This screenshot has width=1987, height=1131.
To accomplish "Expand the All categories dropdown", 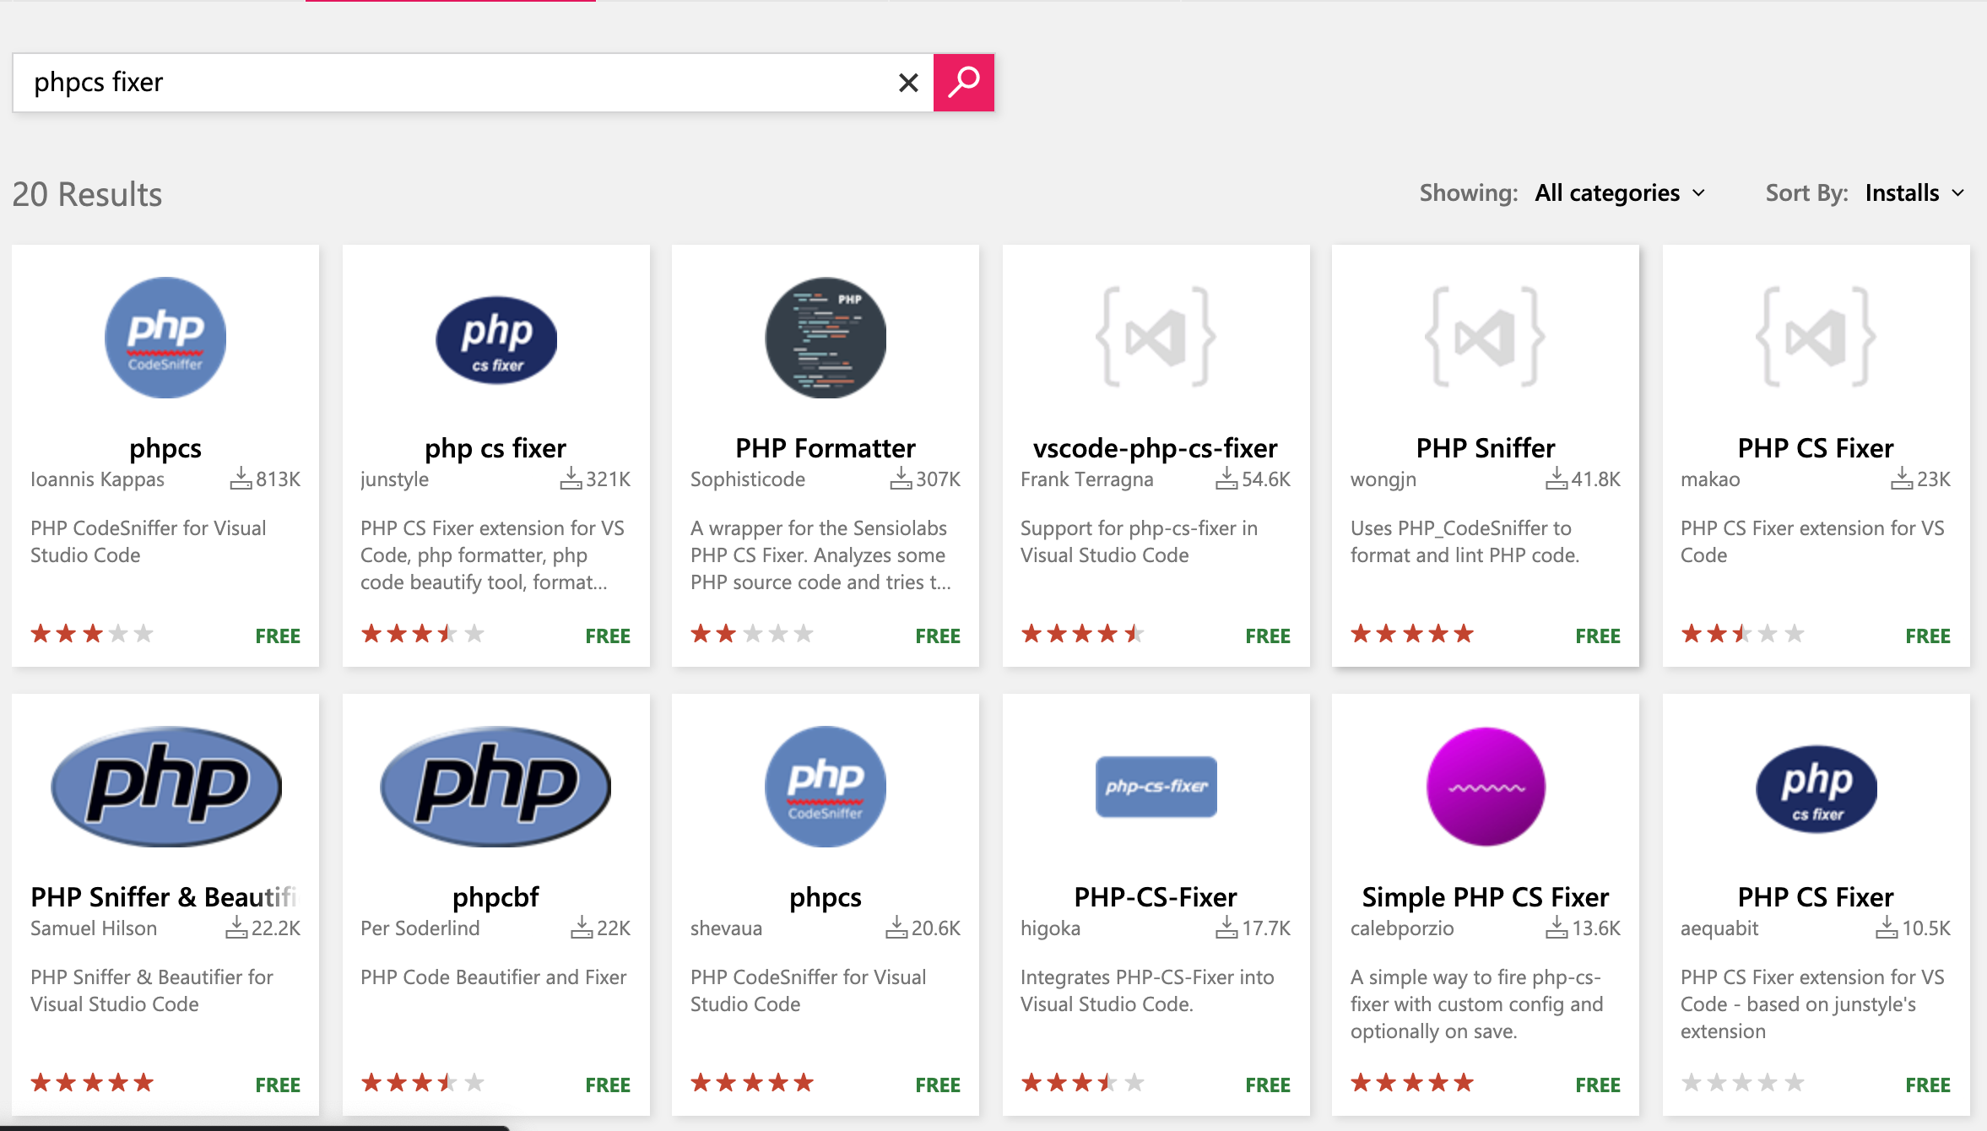I will (1619, 193).
